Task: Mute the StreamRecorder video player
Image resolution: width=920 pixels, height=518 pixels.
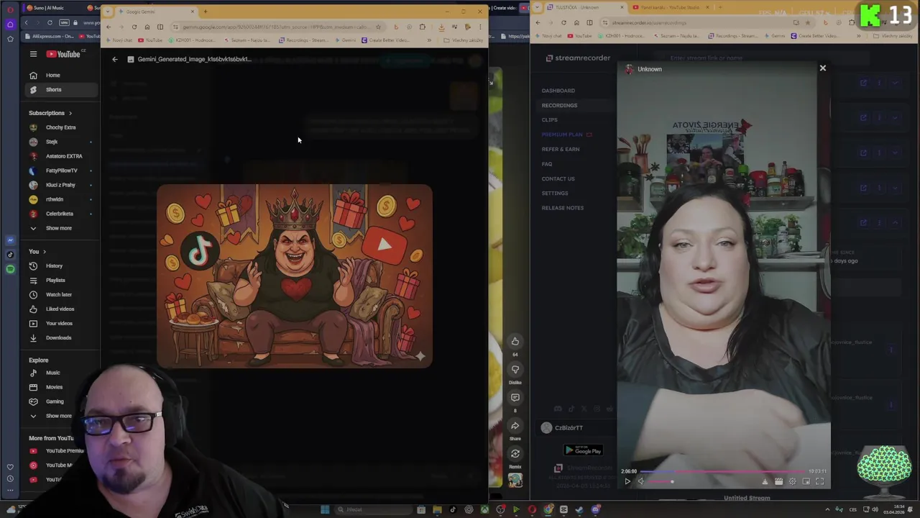Action: tap(641, 481)
